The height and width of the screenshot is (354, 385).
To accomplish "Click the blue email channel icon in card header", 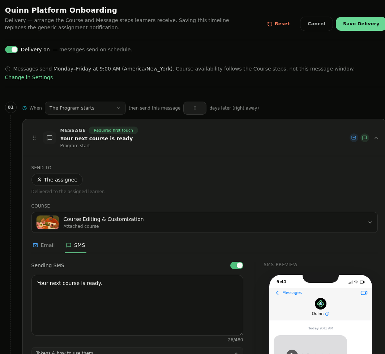I will 354,138.
